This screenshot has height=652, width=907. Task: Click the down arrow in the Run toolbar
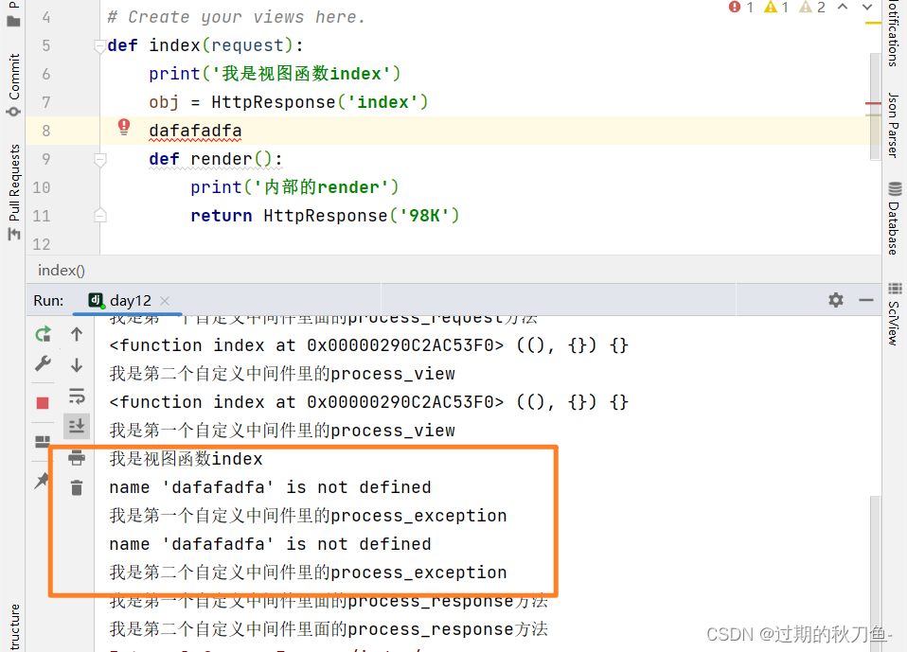coord(77,365)
